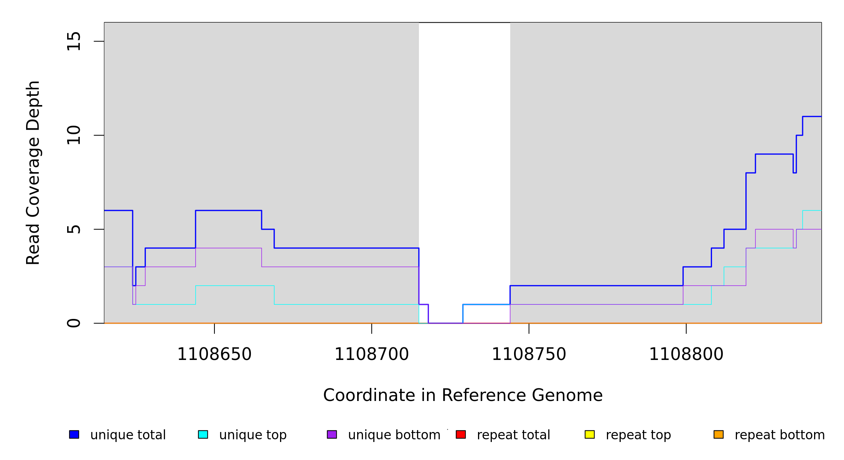Click the cyan unique top legend swatch
The image size is (844, 460).
click(x=203, y=435)
